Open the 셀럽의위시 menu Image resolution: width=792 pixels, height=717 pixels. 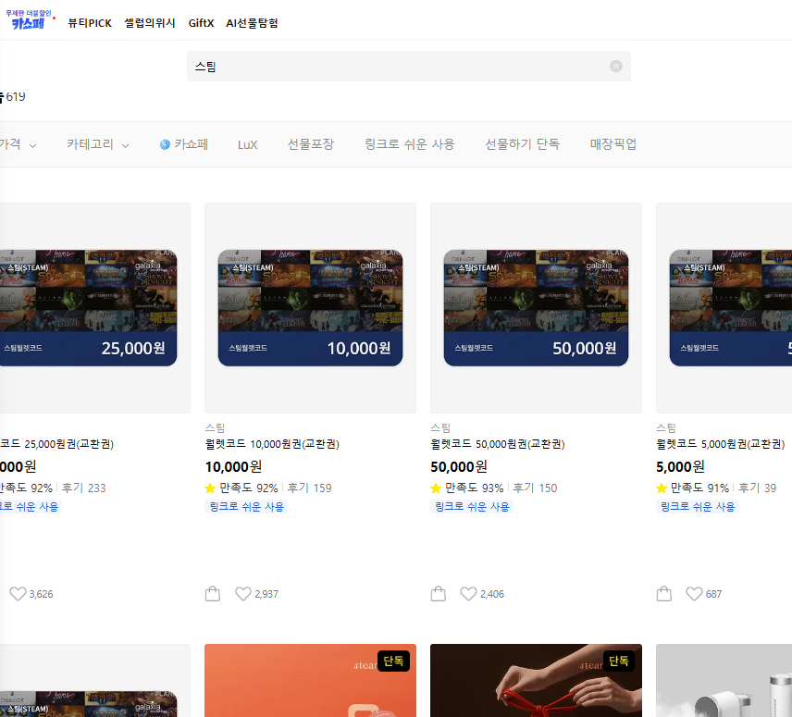point(150,23)
